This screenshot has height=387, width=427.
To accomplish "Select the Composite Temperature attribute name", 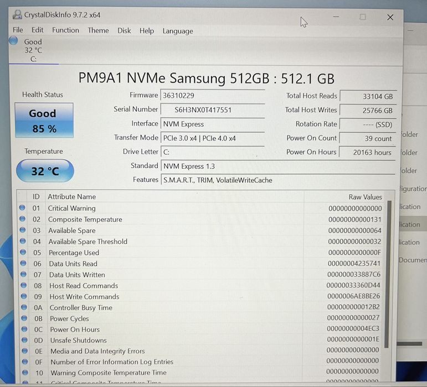I will pos(85,219).
